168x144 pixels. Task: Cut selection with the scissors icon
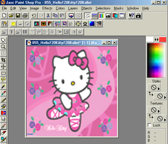point(48,15)
